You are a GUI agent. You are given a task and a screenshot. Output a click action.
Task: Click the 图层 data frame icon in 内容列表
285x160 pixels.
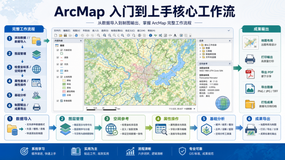[57, 46]
